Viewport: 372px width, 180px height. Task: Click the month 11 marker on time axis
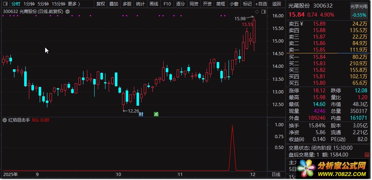coord(180,175)
